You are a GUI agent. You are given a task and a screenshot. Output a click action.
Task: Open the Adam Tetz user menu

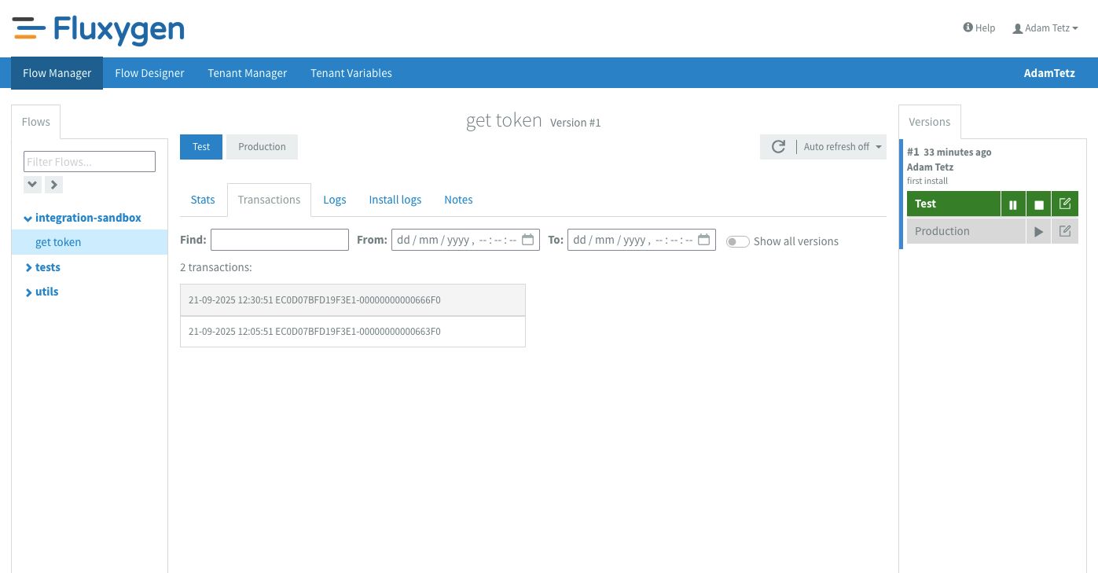click(x=1045, y=28)
